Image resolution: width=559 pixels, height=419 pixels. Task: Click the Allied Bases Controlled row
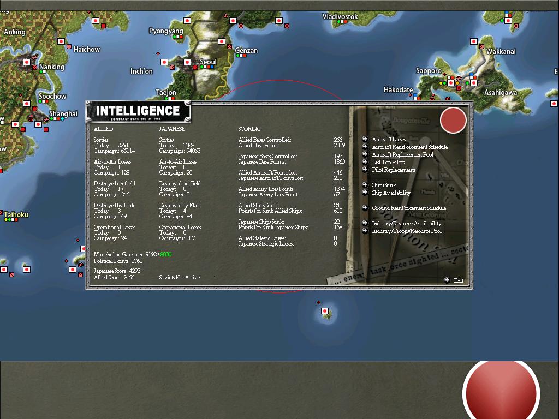point(290,140)
